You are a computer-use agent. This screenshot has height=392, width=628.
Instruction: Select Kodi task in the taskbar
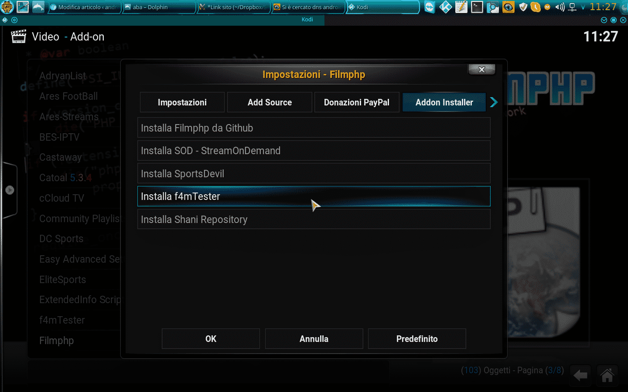(383, 7)
